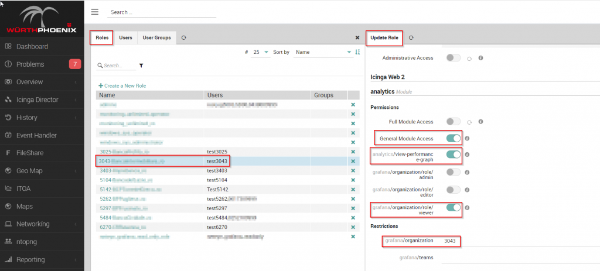Viewport: 600px width, 271px height.
Task: Click the top Search field
Action: pos(162,12)
